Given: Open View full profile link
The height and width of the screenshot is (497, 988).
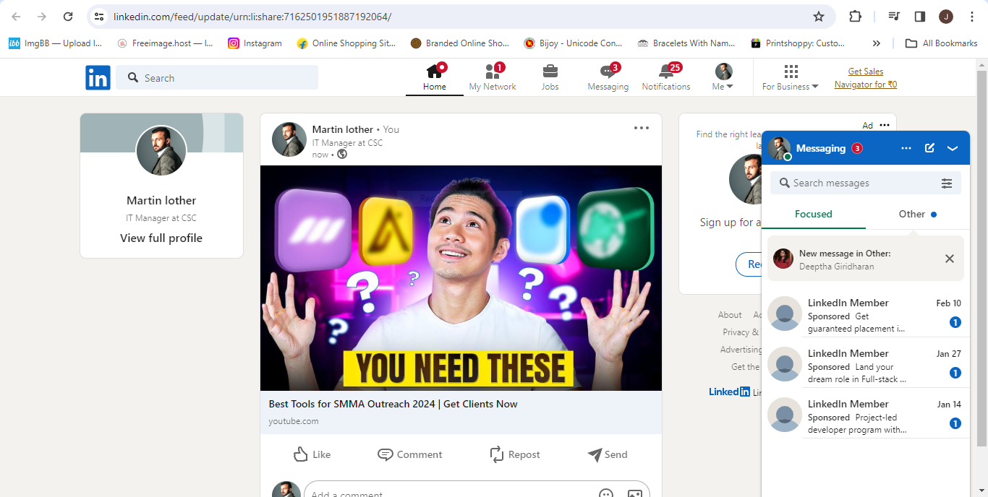Looking at the screenshot, I should (x=161, y=238).
